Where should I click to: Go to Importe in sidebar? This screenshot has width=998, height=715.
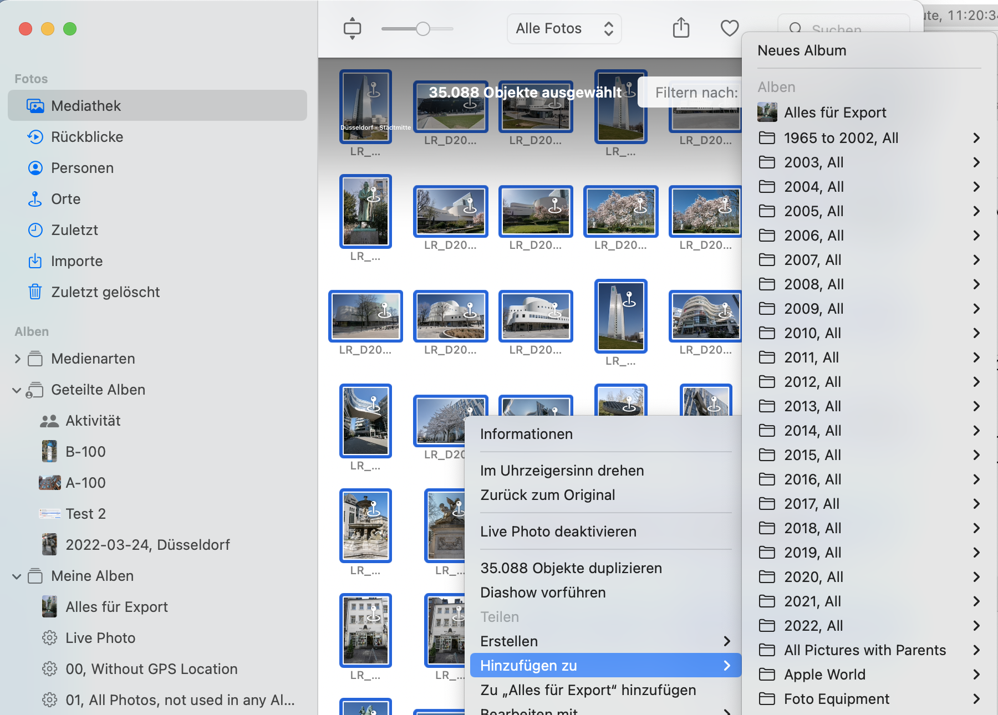pyautogui.click(x=77, y=261)
